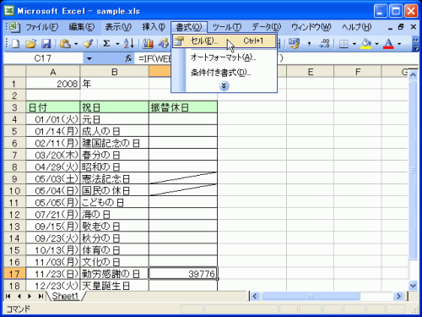This screenshot has height=317, width=422.
Task: Open the Chart Wizard icon
Action: (149, 44)
